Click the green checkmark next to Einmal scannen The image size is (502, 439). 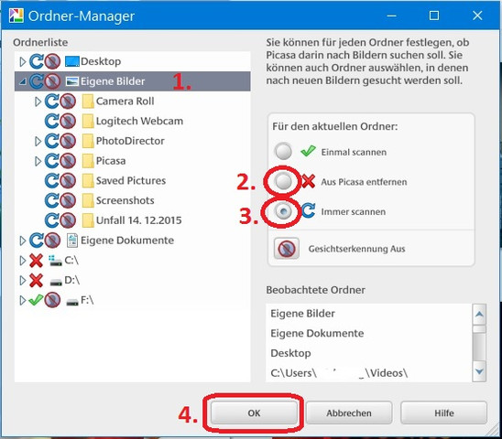(308, 151)
